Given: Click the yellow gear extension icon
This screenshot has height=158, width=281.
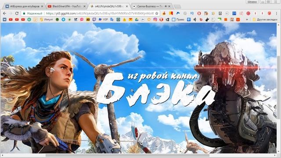Looking at the screenshot, I should (x=213, y=14).
